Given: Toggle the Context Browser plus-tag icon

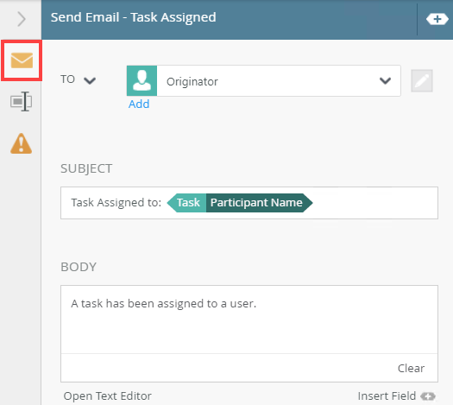Looking at the screenshot, I should (437, 19).
